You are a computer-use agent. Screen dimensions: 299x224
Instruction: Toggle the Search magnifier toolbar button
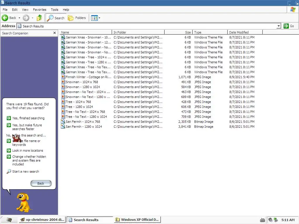(56, 18)
